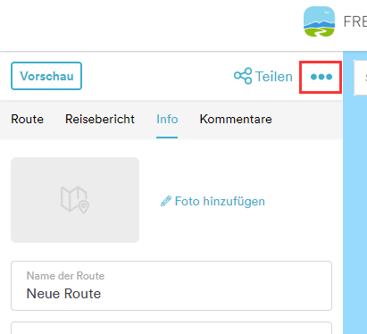Click the pencil icon before Foto hinzufügen
The height and width of the screenshot is (334, 367).
[166, 201]
